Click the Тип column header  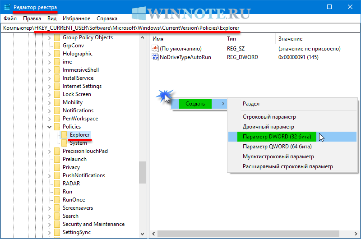[250, 39]
